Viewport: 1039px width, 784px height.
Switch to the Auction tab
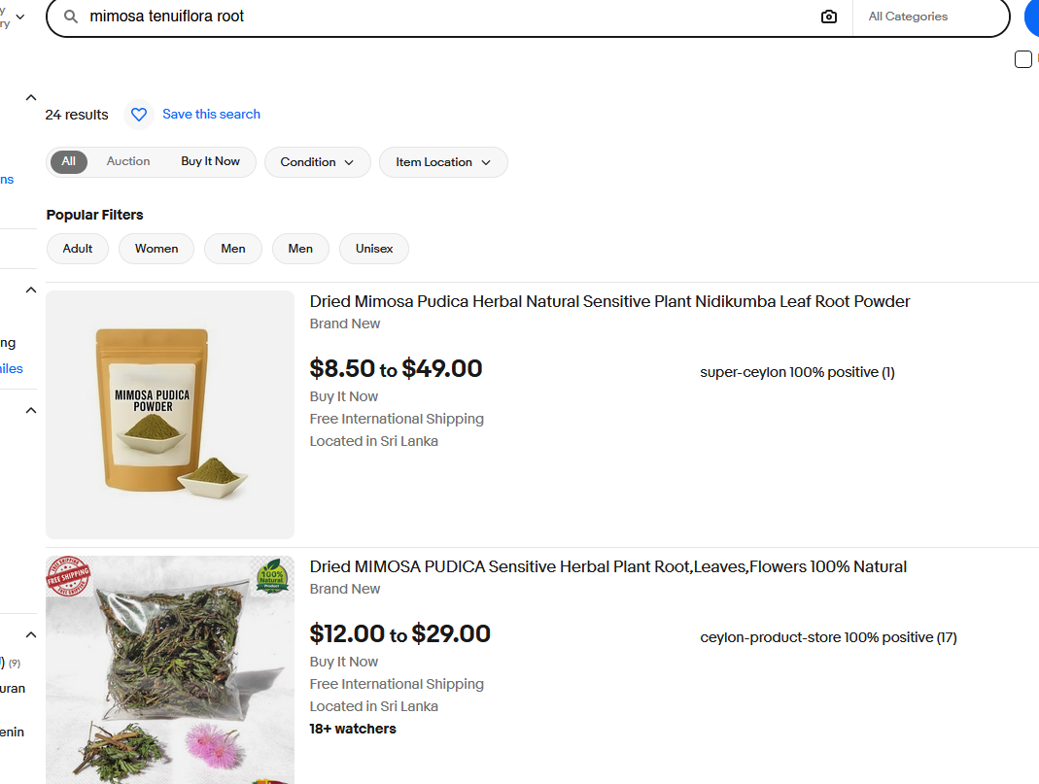click(128, 161)
